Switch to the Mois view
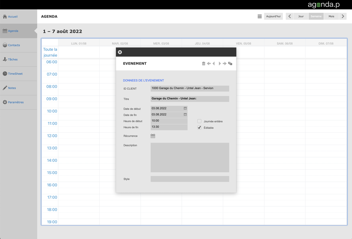352x239 pixels. point(331,16)
